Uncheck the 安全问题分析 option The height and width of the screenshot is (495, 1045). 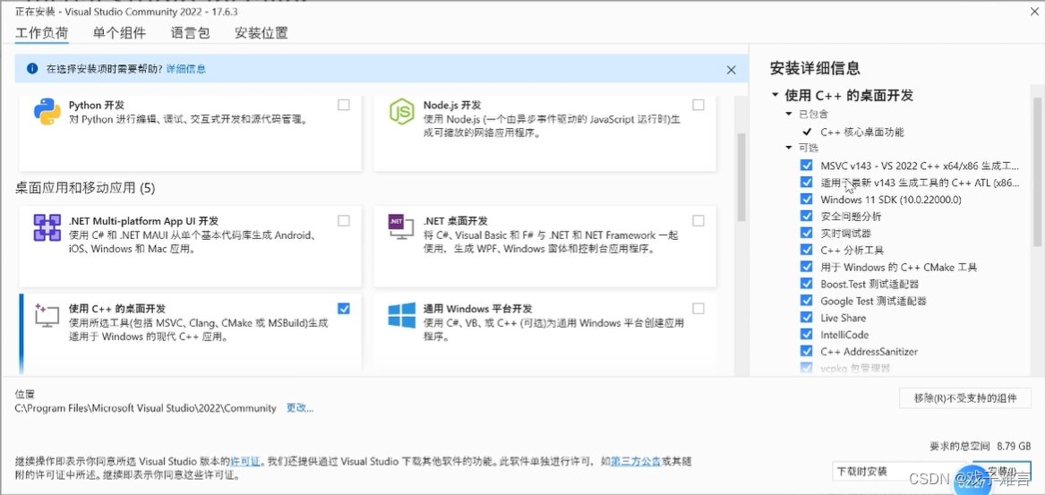point(807,216)
